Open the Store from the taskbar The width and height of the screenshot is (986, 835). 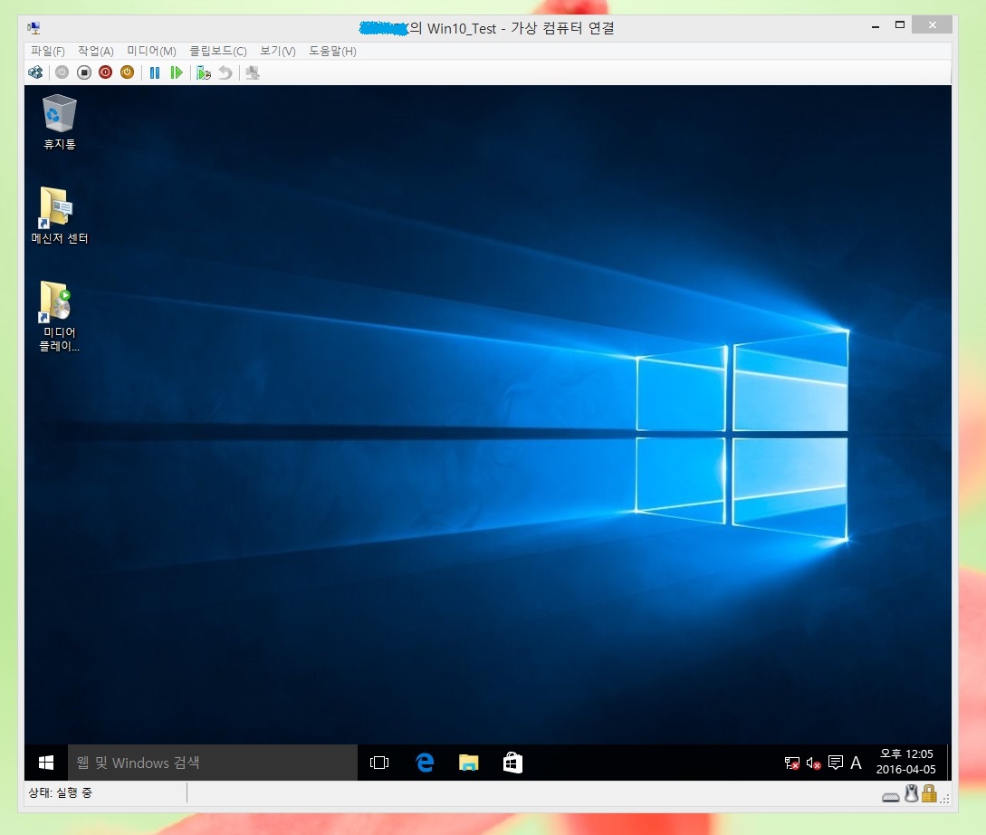click(x=512, y=763)
